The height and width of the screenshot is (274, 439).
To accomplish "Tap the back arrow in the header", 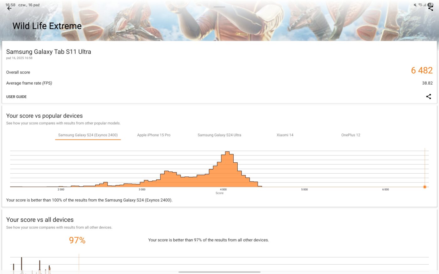I will click(9, 8).
